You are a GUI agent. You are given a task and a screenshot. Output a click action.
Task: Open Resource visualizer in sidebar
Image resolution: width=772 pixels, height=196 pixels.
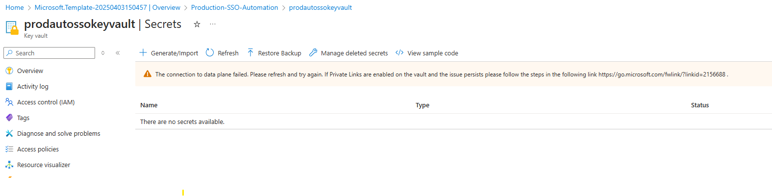(x=43, y=165)
